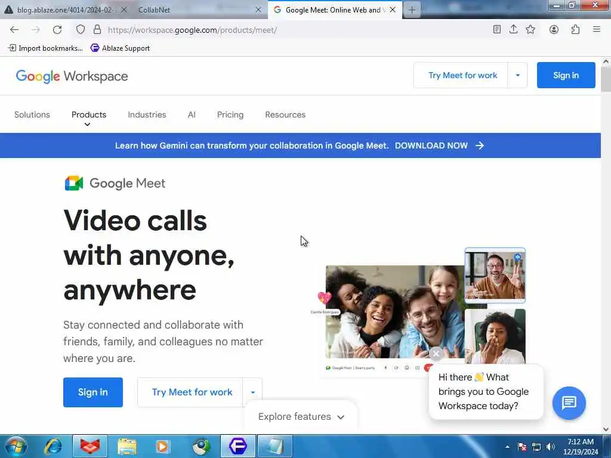Show hidden tray icons arrow

507,447
